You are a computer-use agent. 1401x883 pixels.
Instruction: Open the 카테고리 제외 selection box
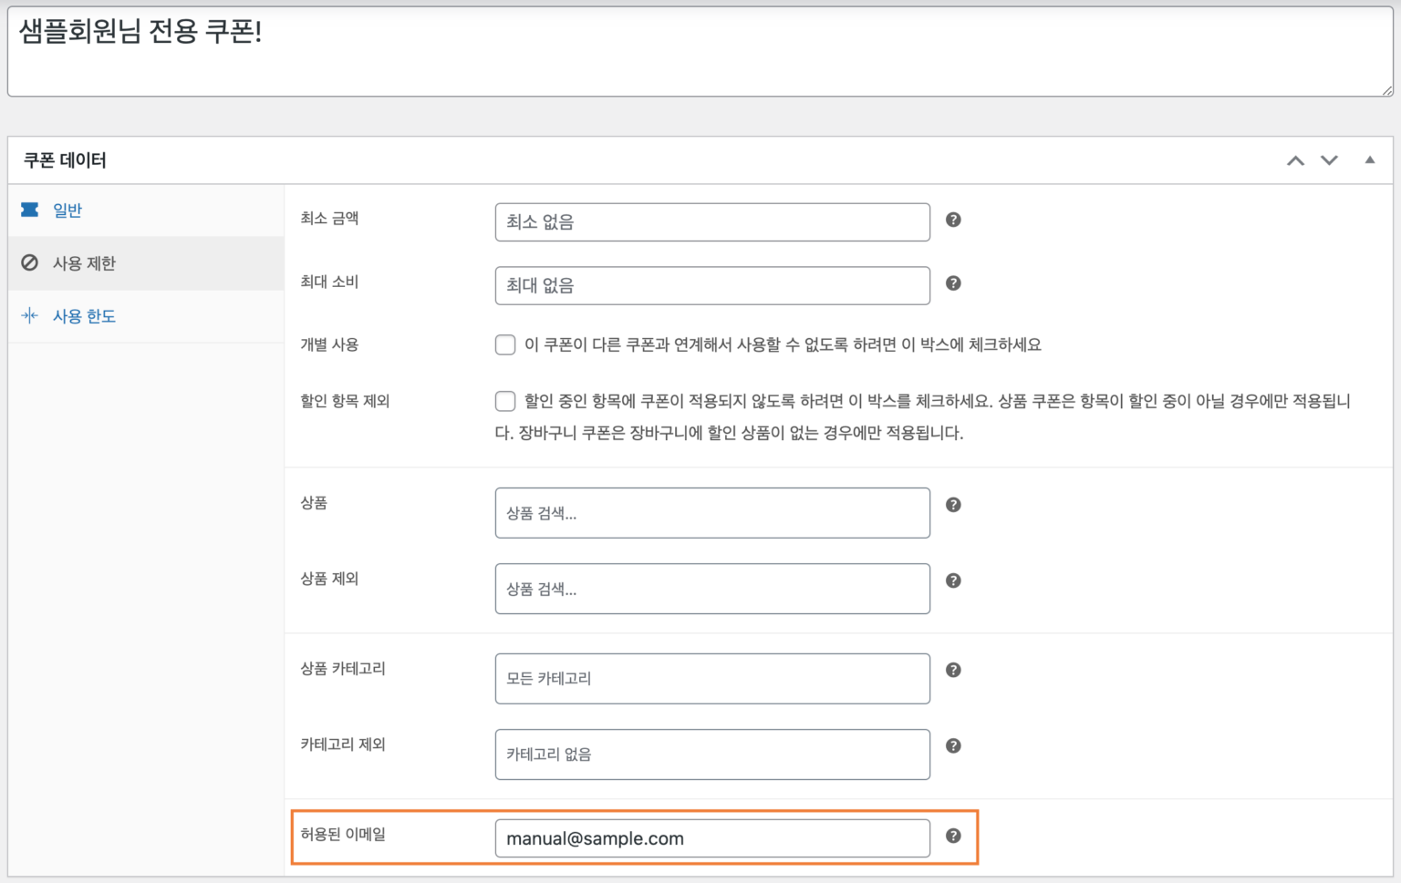[711, 754]
